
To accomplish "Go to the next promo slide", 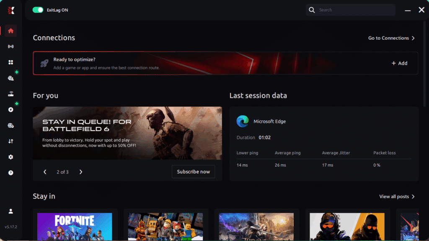I will (81, 172).
